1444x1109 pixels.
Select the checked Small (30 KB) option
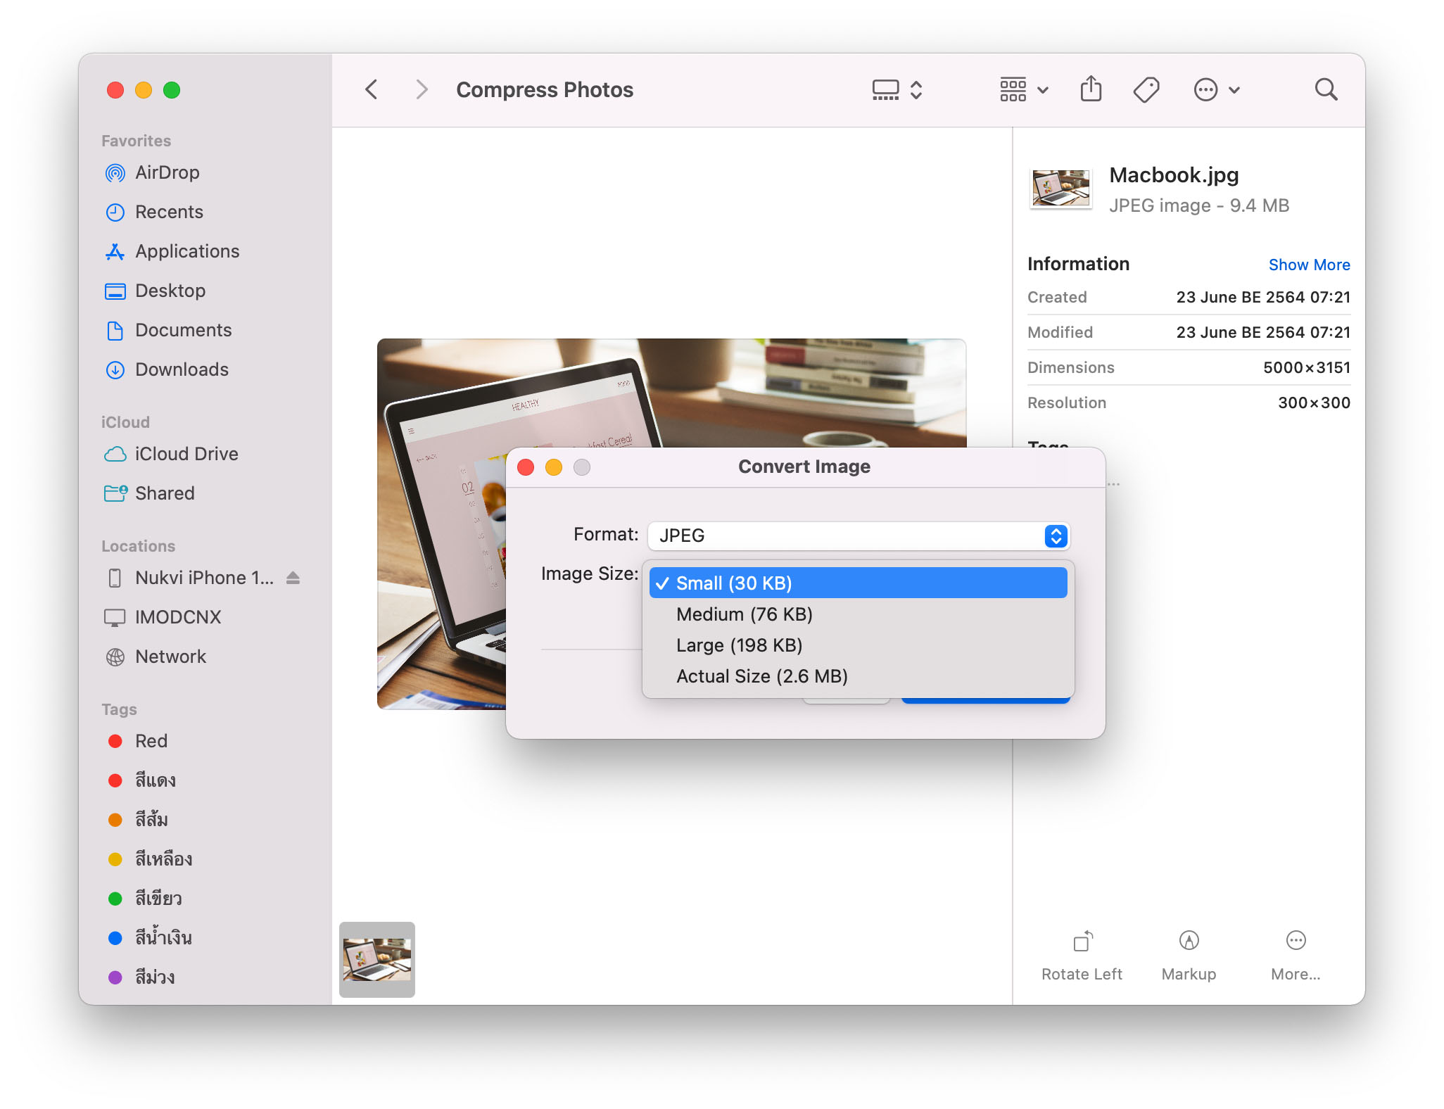(x=857, y=583)
